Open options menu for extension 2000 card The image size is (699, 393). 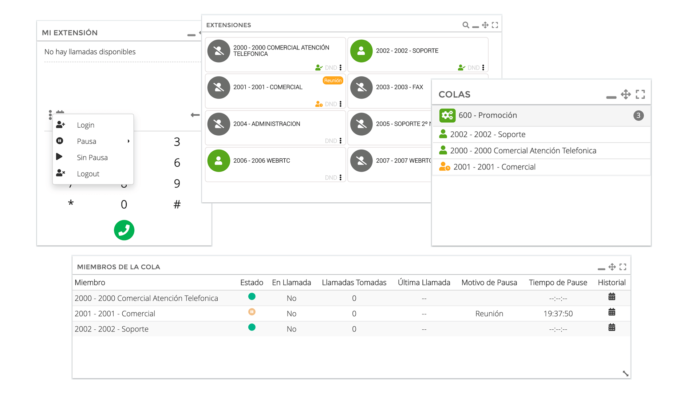341,68
